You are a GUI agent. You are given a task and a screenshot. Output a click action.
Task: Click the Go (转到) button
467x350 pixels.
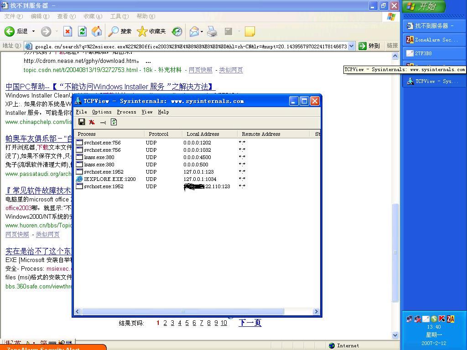(369, 46)
